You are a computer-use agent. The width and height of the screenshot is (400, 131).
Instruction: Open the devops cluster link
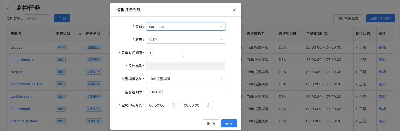pyautogui.click(x=16, y=47)
